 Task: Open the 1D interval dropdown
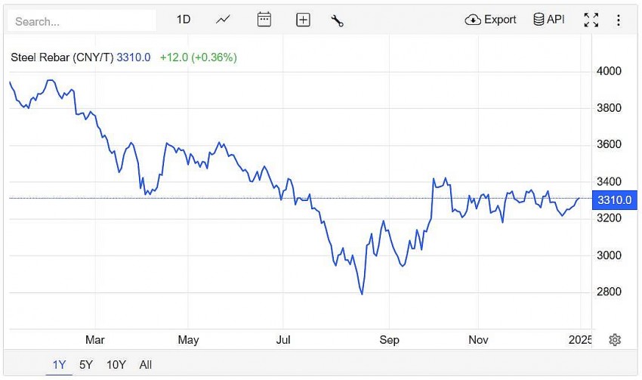(x=184, y=20)
